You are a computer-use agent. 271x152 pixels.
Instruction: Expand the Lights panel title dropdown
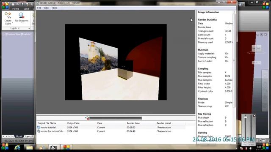pos(15,28)
